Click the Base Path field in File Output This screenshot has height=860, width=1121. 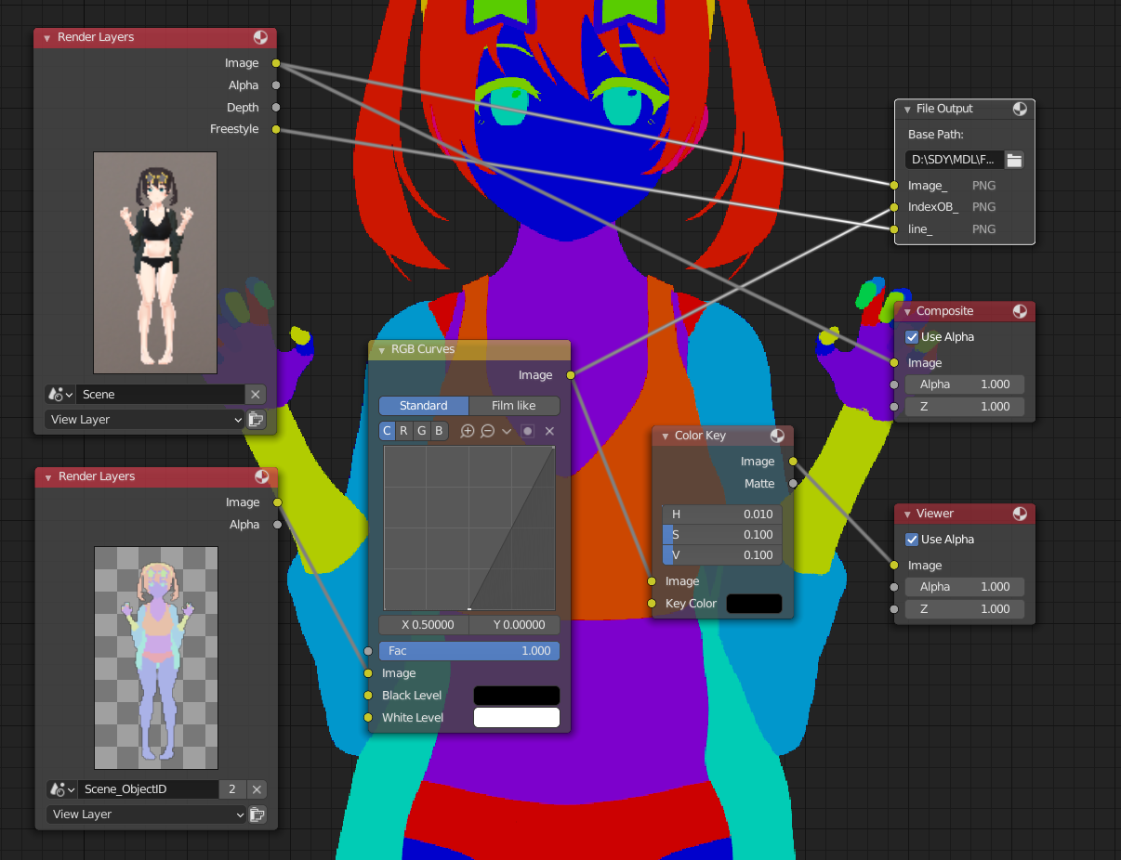pos(956,159)
